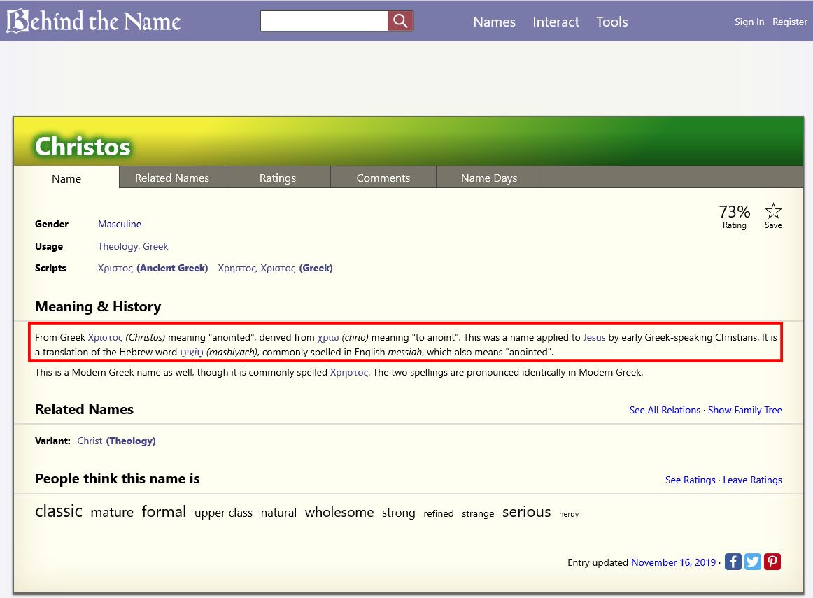Share entry on Twitter

(752, 562)
